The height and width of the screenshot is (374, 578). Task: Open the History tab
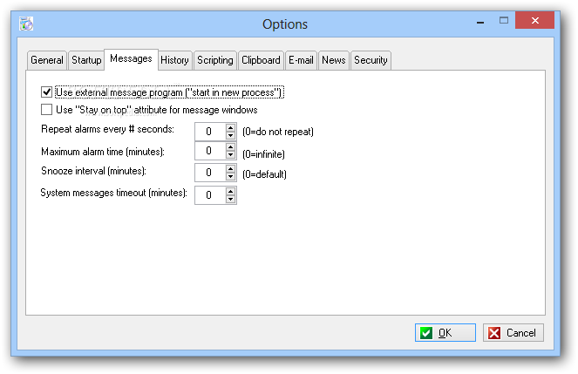174,60
